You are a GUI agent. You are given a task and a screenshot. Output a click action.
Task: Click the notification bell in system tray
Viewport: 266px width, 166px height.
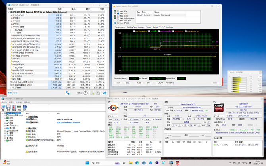pyautogui.click(x=262, y=163)
